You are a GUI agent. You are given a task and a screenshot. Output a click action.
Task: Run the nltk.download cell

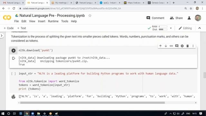(14, 51)
